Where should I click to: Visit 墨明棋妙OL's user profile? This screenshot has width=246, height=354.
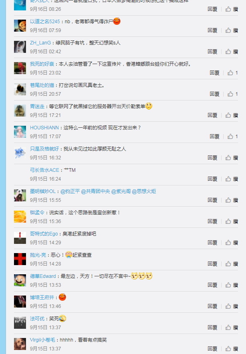coord(43,191)
